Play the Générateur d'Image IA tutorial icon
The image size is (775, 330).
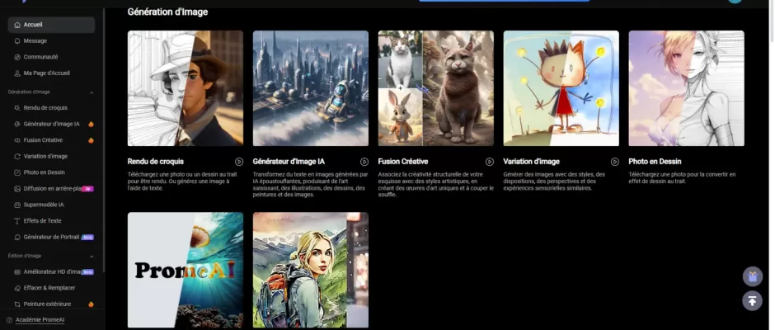click(364, 162)
